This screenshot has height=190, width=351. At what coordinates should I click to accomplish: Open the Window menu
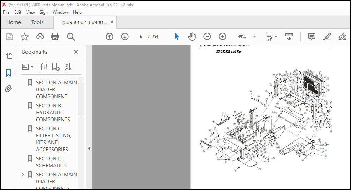click(60, 12)
